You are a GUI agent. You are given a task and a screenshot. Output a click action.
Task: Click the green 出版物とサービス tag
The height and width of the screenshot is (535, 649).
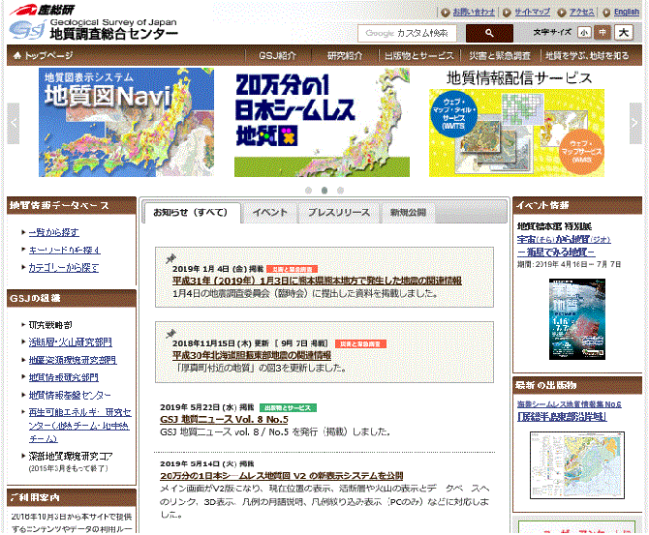tap(288, 408)
